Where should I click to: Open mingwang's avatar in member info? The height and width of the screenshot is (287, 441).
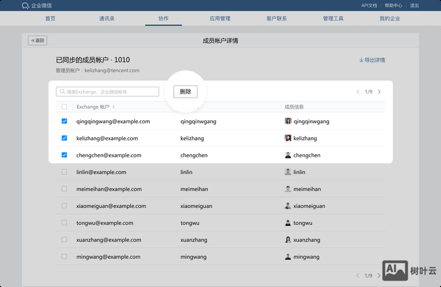pos(288,257)
